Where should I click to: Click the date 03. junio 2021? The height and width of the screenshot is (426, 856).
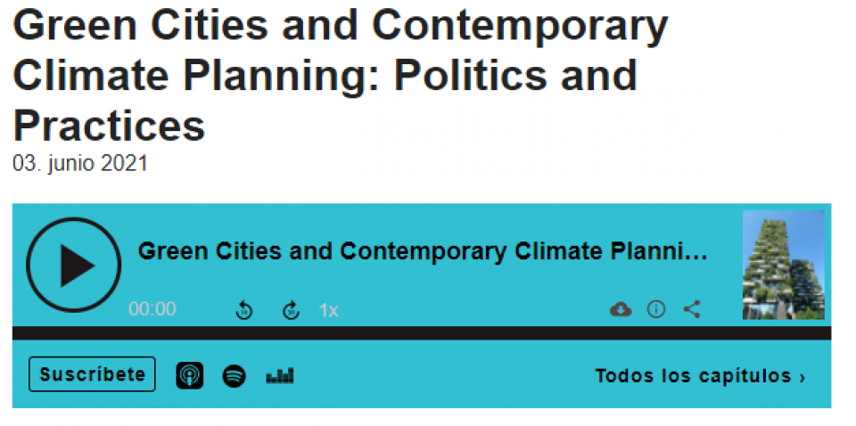point(80,164)
